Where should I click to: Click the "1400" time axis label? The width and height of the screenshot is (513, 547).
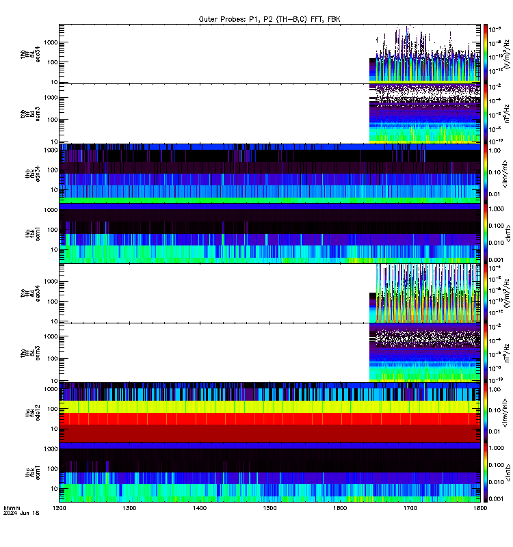point(200,508)
